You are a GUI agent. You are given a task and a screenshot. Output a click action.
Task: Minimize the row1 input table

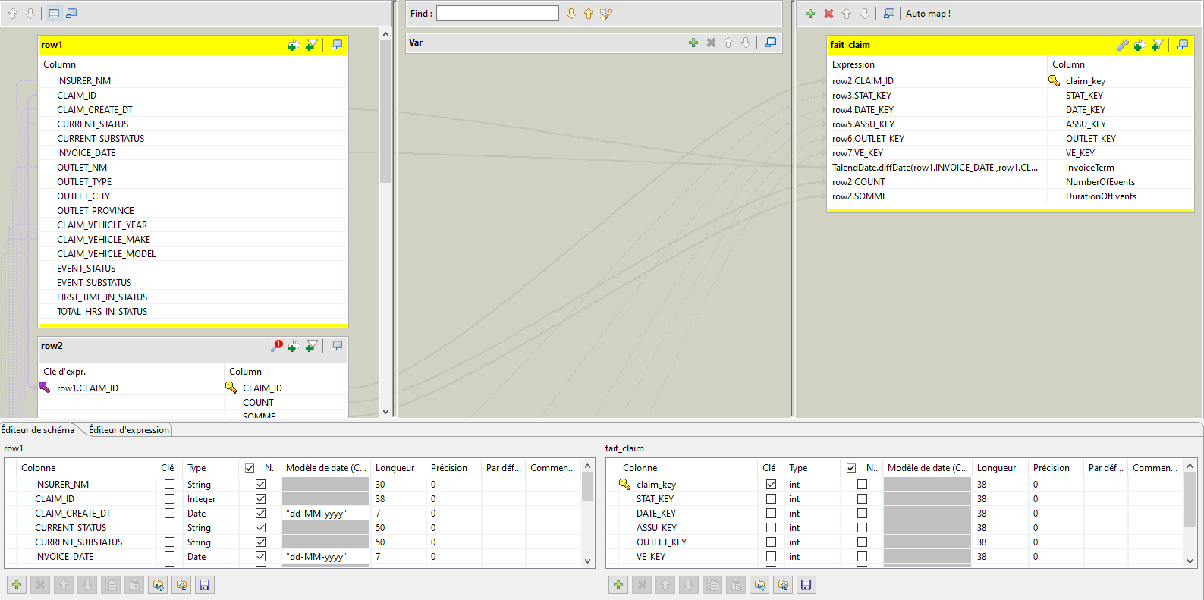pyautogui.click(x=337, y=45)
